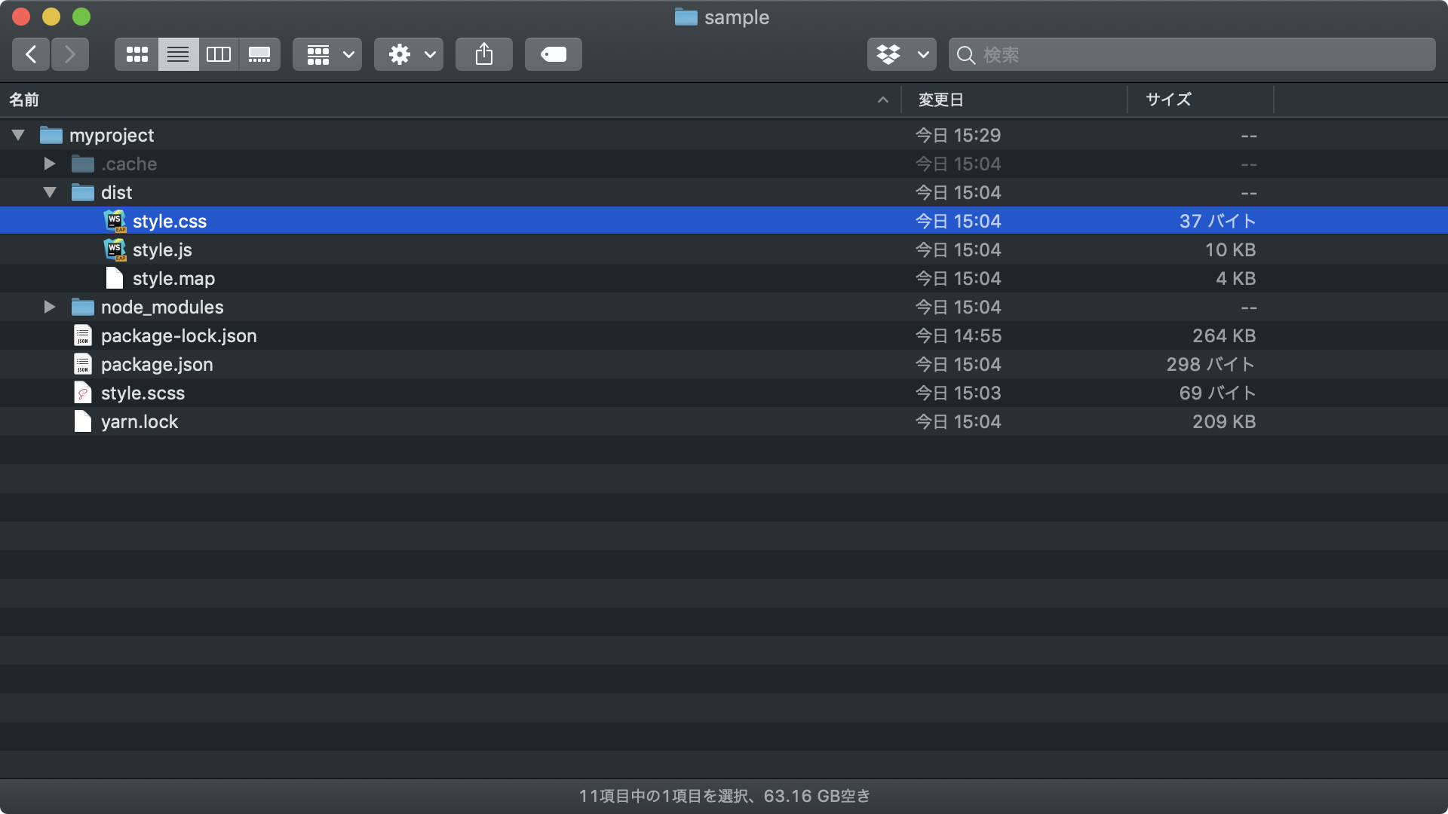The width and height of the screenshot is (1448, 814).
Task: Collapse the myproject folder
Action: [x=19, y=136]
